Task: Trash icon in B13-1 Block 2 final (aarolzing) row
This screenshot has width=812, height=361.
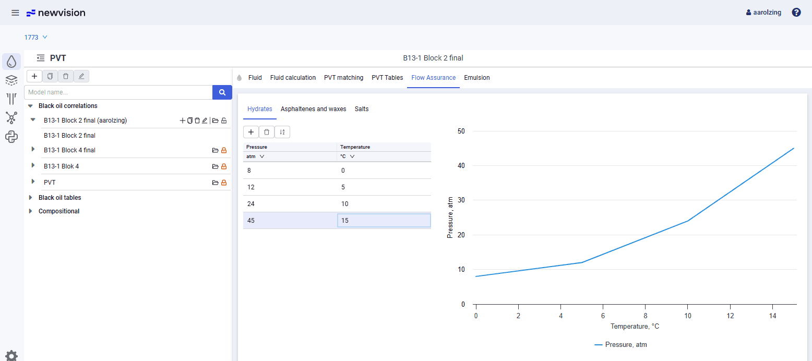Action: tap(197, 121)
